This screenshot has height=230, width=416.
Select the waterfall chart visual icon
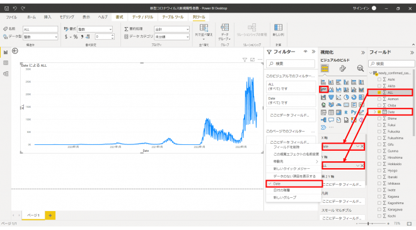(323, 98)
